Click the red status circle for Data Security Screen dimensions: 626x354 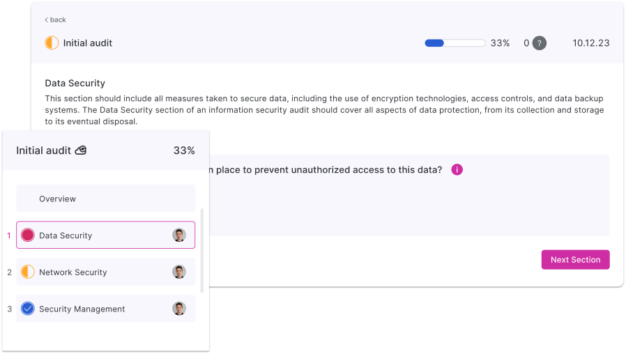pyautogui.click(x=28, y=236)
